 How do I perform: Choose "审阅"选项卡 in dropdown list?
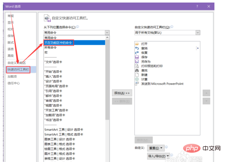(74, 101)
